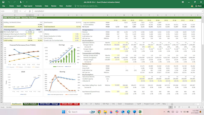Click the Redo arrow icon
Screen dimensions: 204x115
pyautogui.click(x=15, y=2)
